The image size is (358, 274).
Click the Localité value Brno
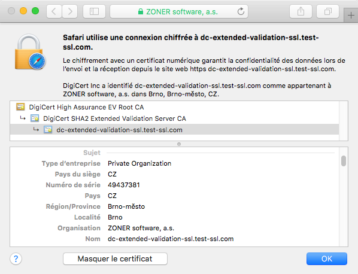(115, 217)
